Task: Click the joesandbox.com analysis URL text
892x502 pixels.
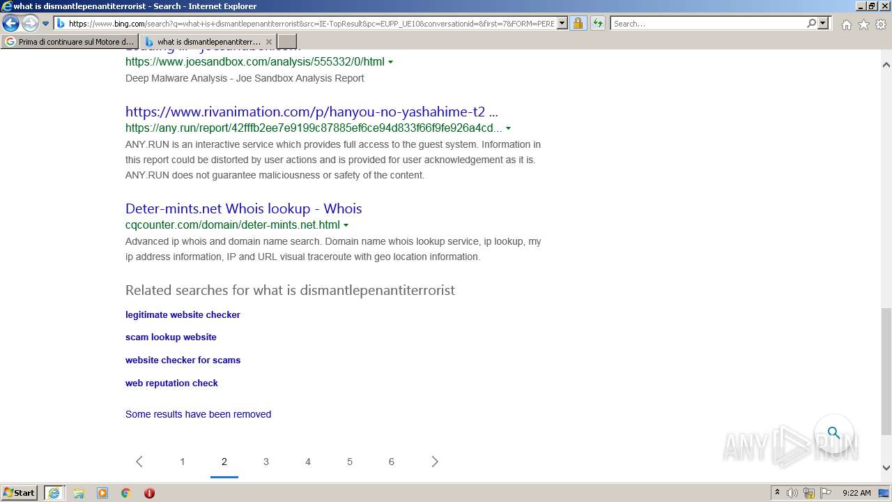Action: click(x=255, y=62)
